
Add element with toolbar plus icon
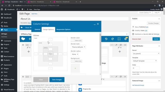click(x=30, y=39)
